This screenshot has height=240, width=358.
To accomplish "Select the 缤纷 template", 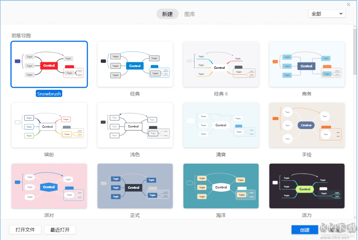I will pos(49,125).
